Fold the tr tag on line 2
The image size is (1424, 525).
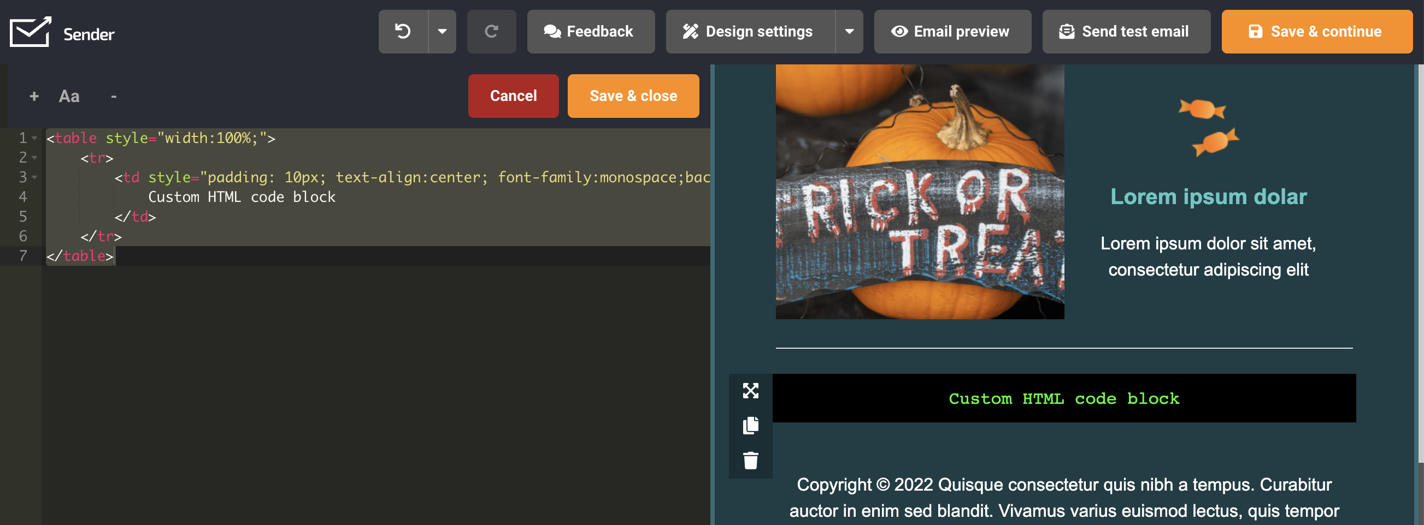(x=35, y=158)
